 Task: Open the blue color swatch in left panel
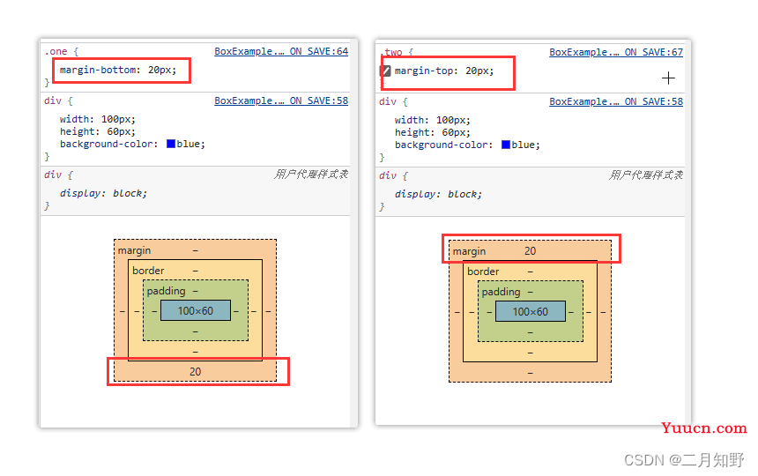171,144
